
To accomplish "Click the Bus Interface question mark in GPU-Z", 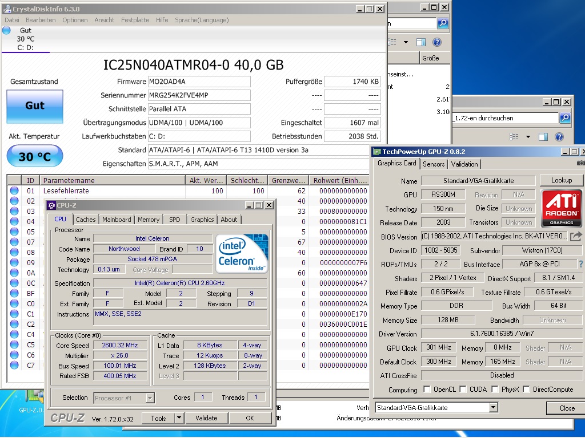I will (581, 264).
